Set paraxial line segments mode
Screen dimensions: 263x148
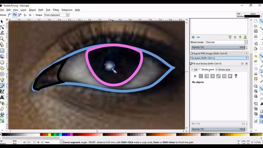click(30, 15)
